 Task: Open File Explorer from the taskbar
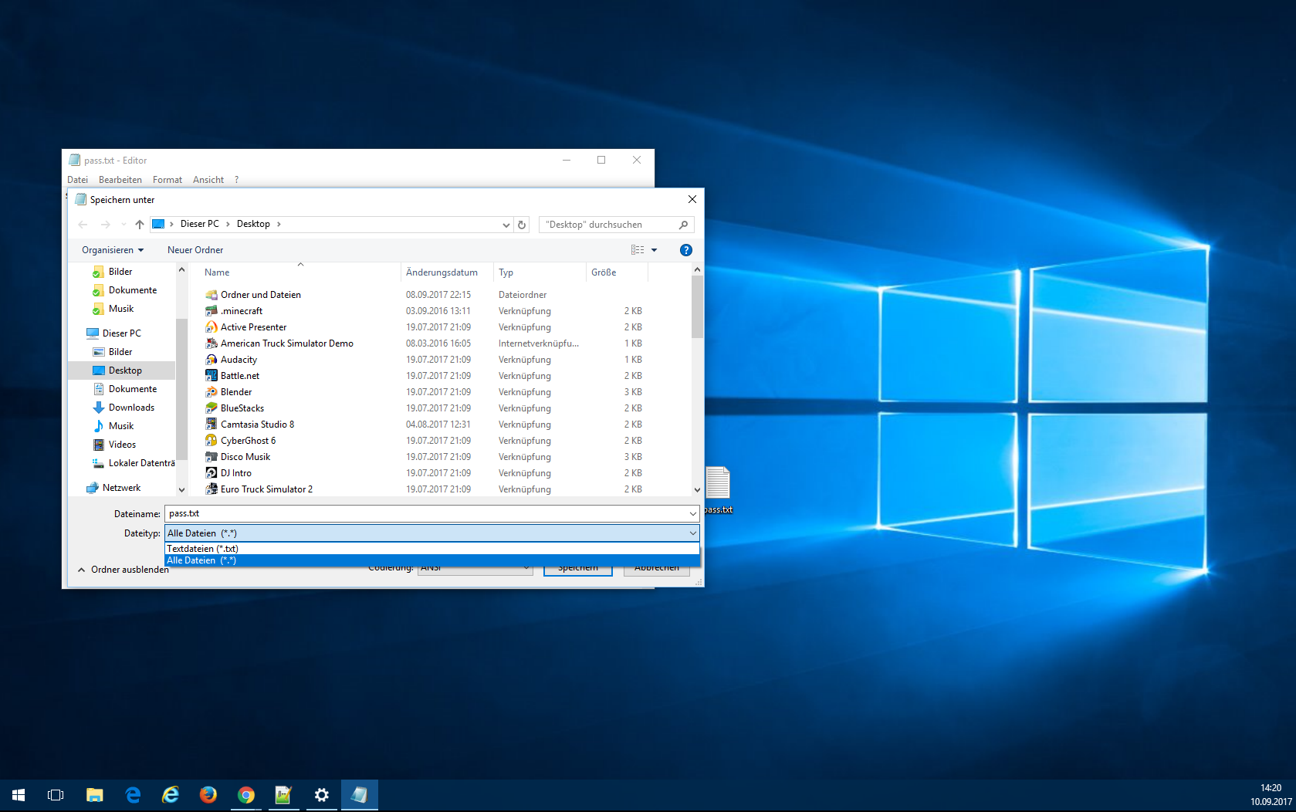(94, 795)
